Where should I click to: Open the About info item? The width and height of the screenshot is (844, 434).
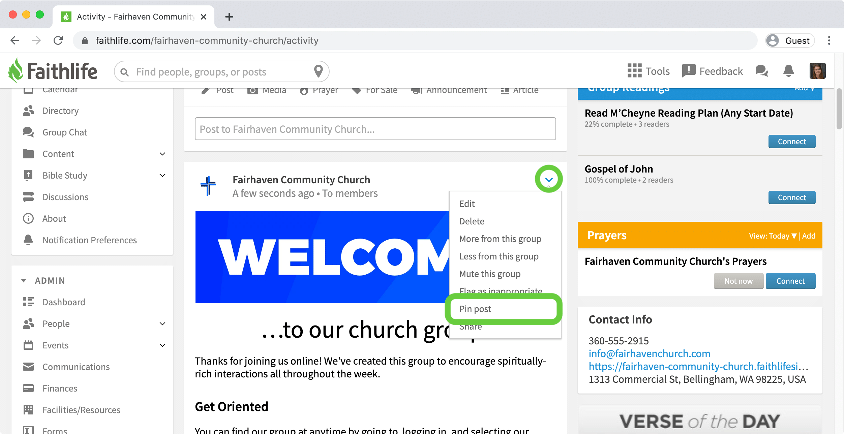(x=54, y=218)
